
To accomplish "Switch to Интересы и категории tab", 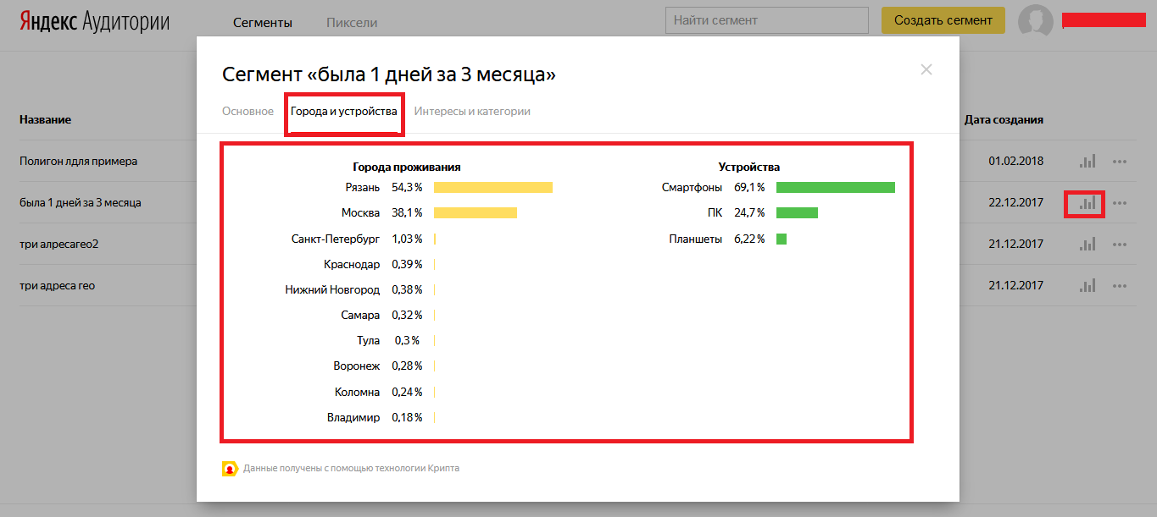I will tap(472, 111).
